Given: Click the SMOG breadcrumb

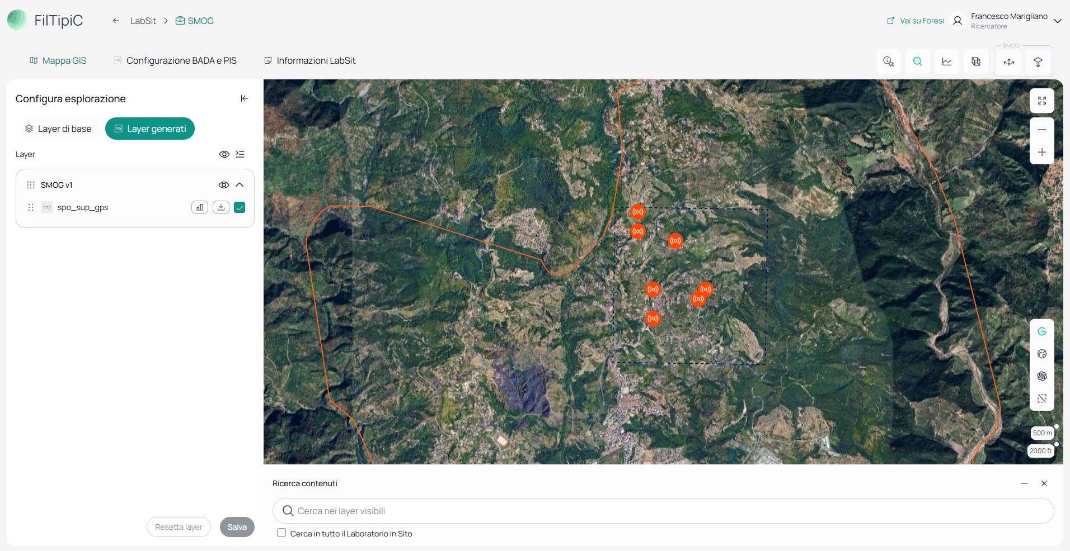Looking at the screenshot, I should (x=195, y=21).
